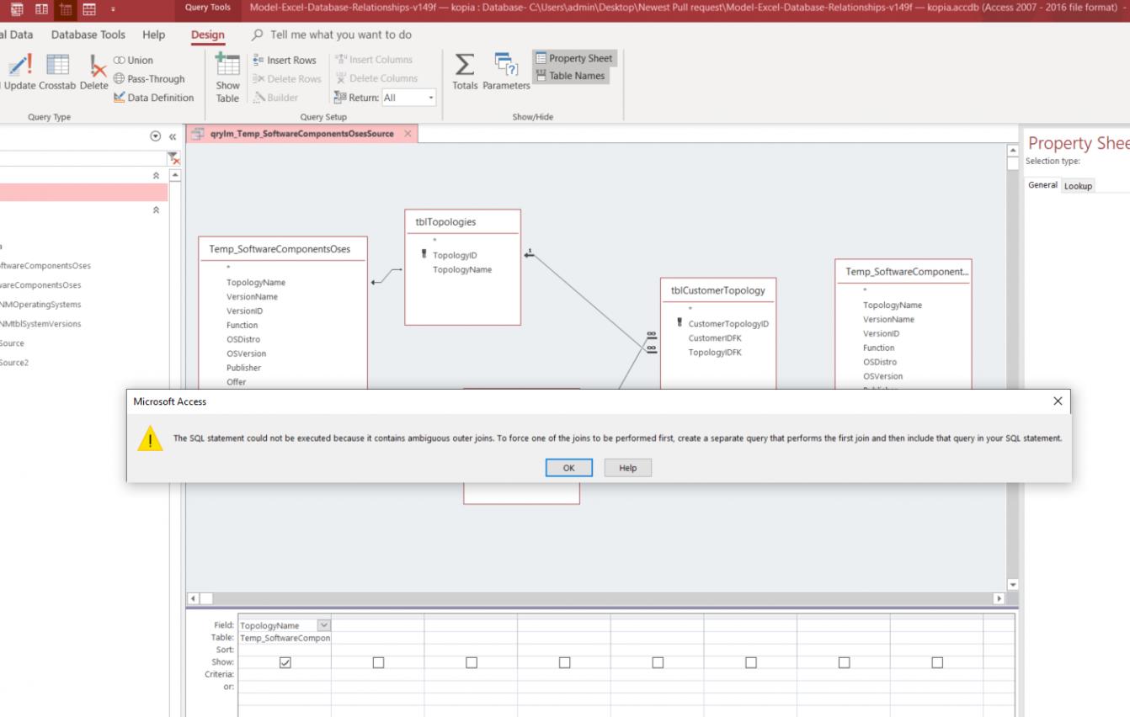
Task: Open Data Definition query type
Action: (153, 98)
